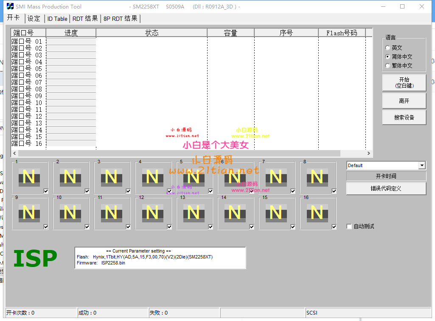Click the port 4 N status icon
435x321 pixels.
(152, 176)
